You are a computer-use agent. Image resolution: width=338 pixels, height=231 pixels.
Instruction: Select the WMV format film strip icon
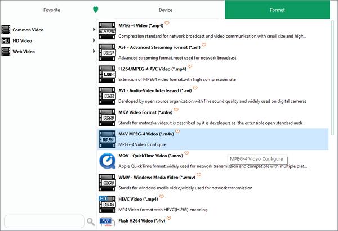point(107,183)
